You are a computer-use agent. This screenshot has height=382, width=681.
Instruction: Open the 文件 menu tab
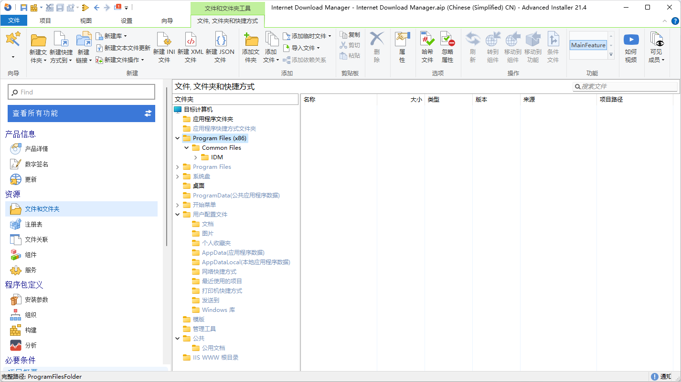14,21
